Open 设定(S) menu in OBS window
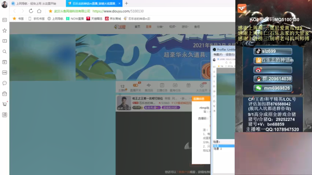Screen dimensions: 312x175 230,54
